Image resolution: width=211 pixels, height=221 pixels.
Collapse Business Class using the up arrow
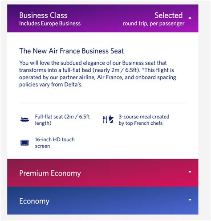click(190, 18)
